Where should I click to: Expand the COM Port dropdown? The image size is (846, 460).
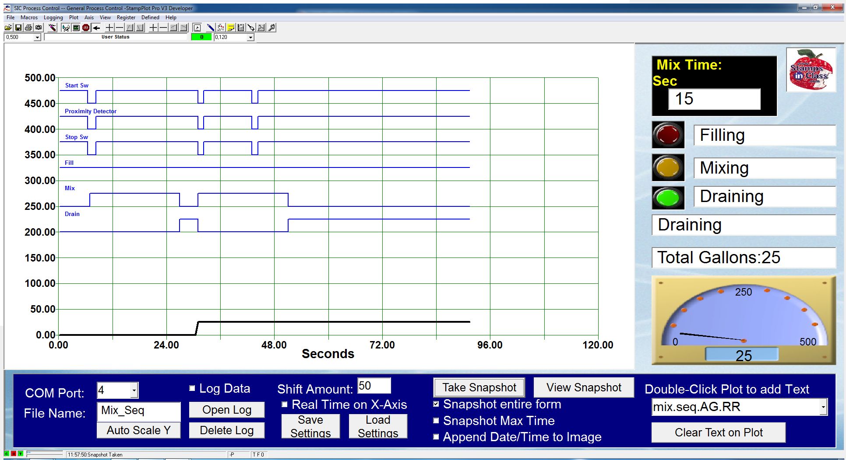tap(134, 390)
